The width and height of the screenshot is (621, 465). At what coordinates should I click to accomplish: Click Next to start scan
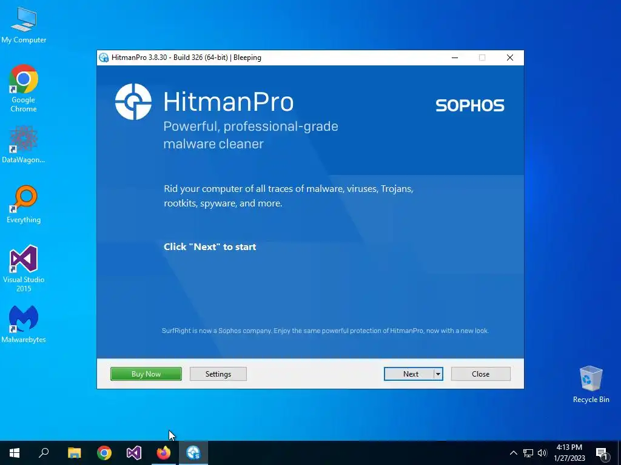point(409,374)
